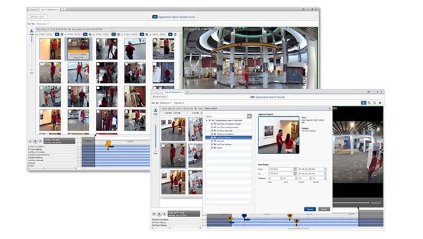Click the blue Search button in the dialog
The height and width of the screenshot is (239, 423).
[x=310, y=209]
